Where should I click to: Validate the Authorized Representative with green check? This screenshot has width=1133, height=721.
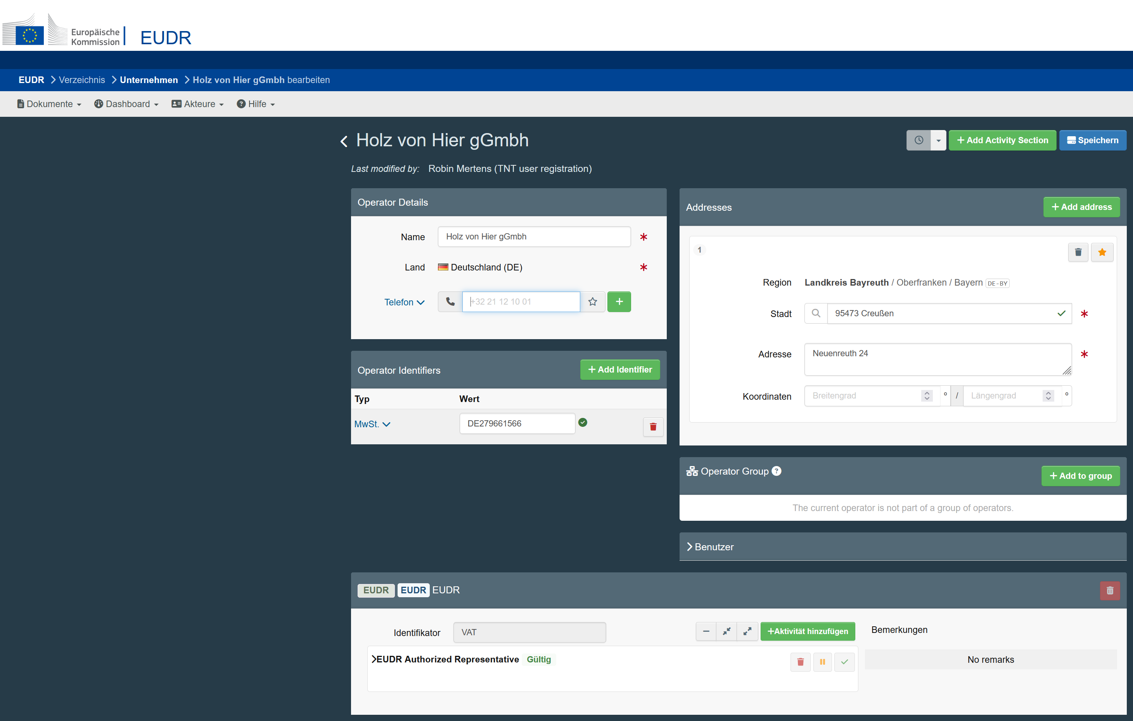844,662
